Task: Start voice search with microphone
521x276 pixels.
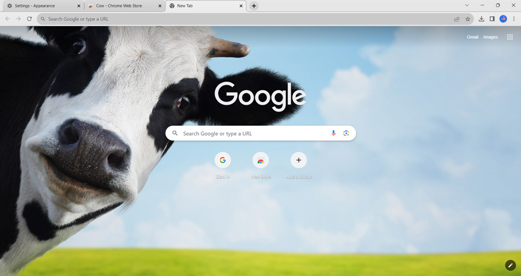Action: (x=333, y=133)
